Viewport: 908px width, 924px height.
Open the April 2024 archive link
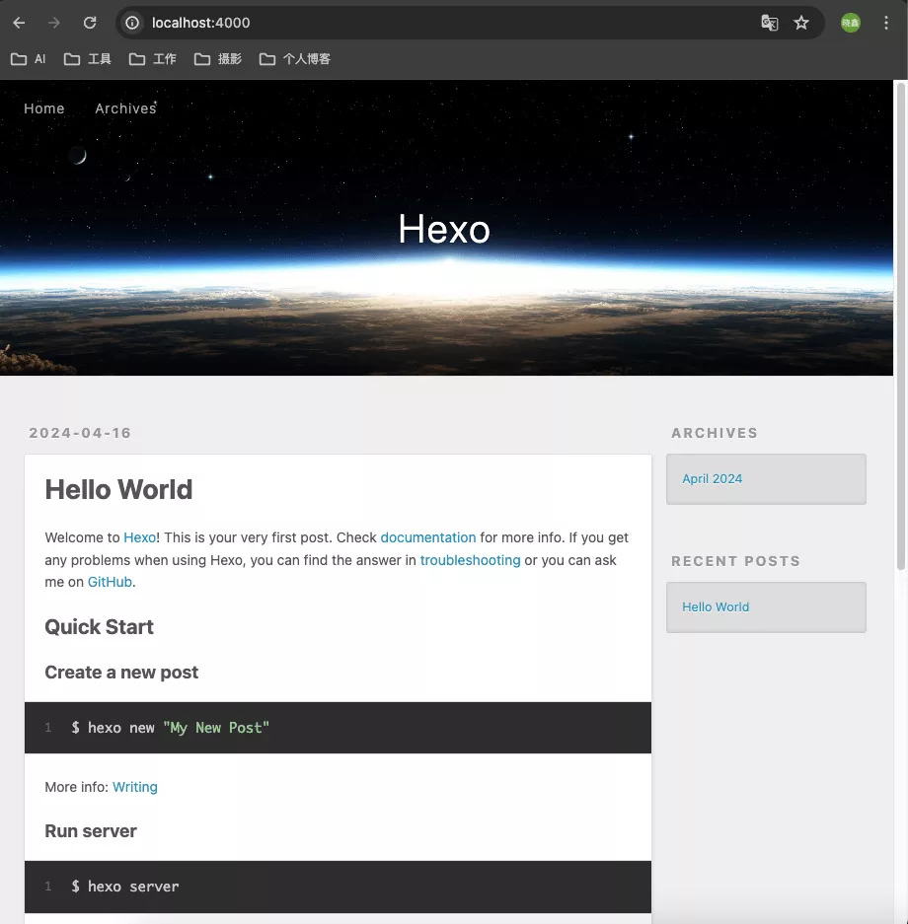(713, 479)
